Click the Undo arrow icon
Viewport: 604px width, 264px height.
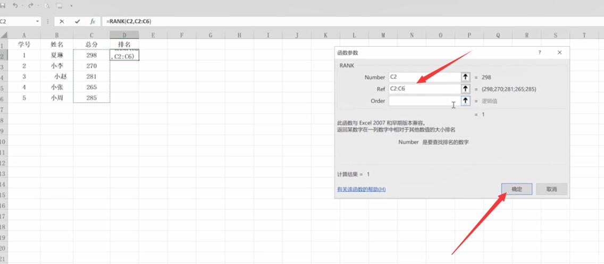[x=15, y=6]
